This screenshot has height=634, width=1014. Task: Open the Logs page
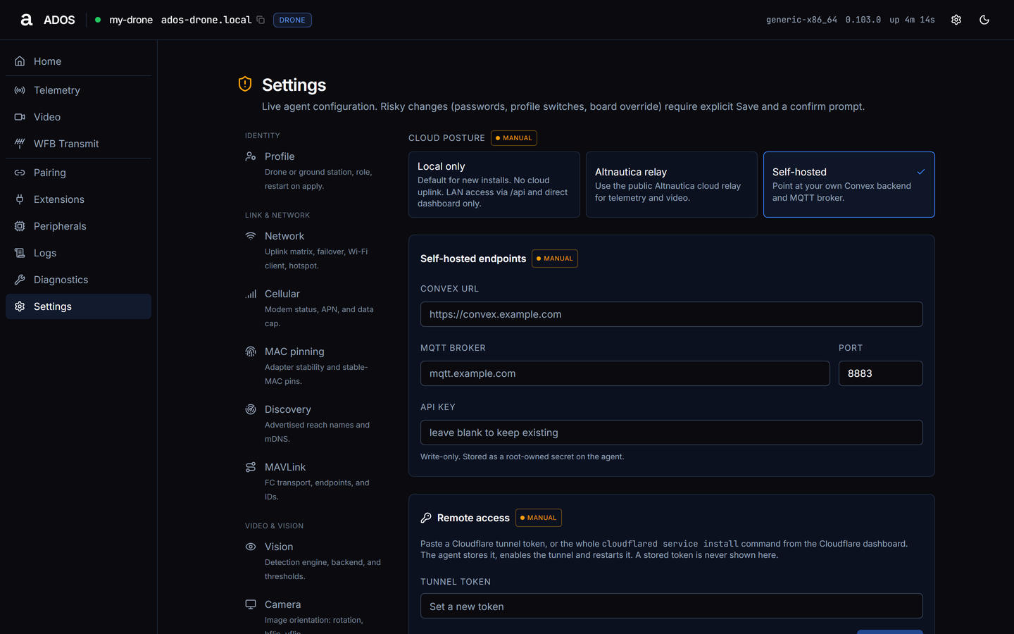tap(78, 253)
